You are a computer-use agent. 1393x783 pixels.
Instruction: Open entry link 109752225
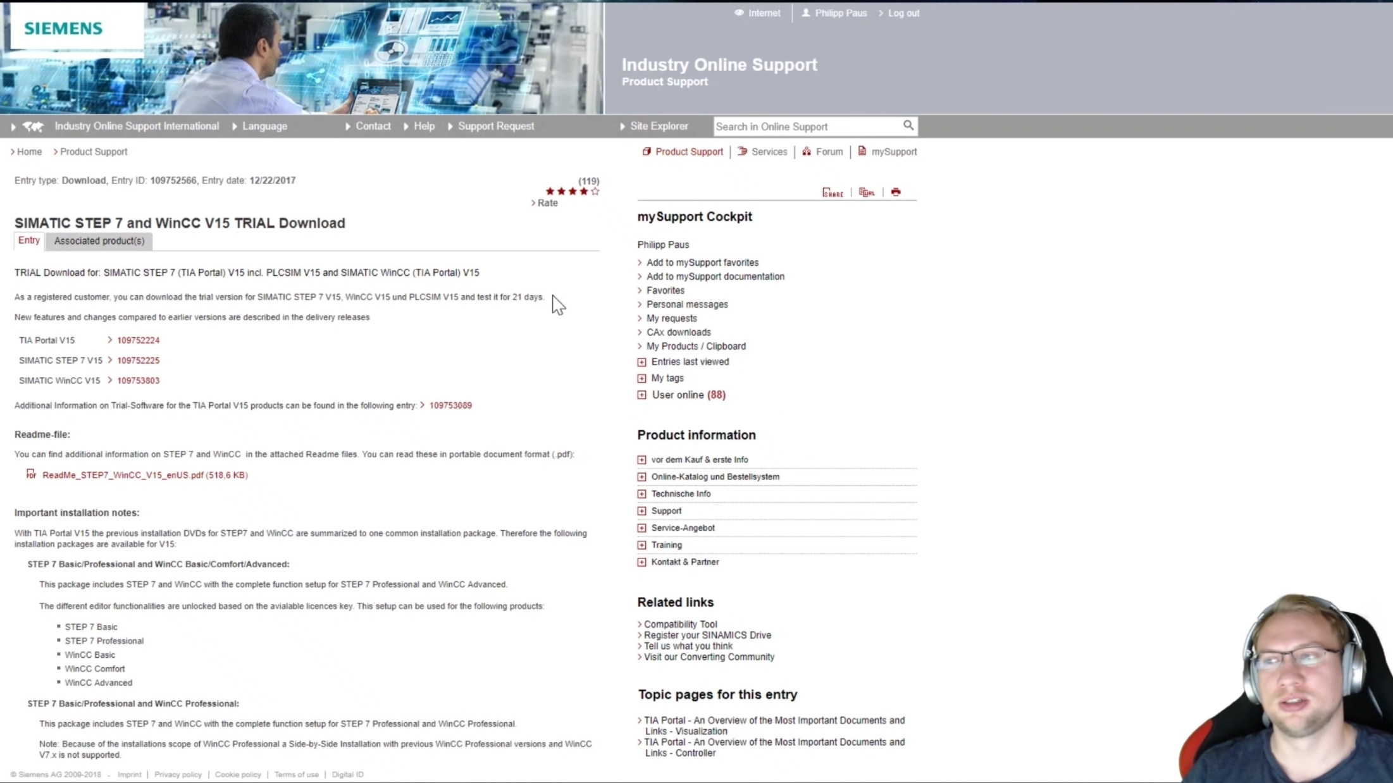(x=138, y=361)
